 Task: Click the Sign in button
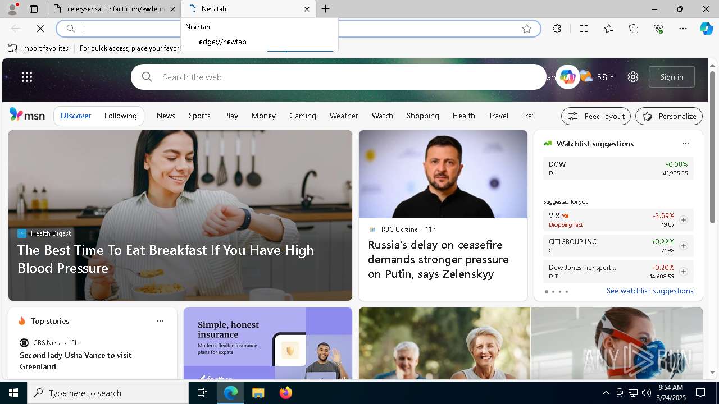coord(672,77)
